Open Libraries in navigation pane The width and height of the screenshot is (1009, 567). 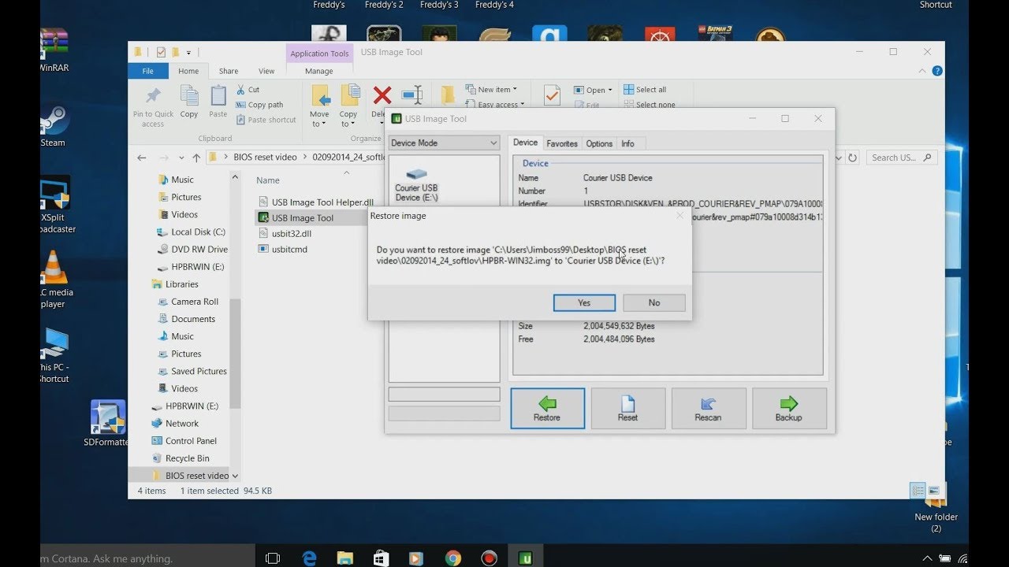tap(175, 283)
